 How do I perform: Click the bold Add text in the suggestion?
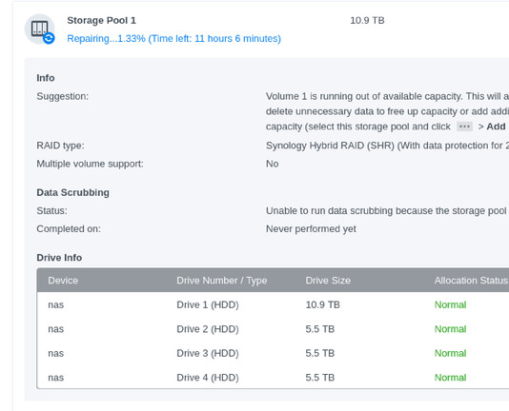(x=496, y=127)
